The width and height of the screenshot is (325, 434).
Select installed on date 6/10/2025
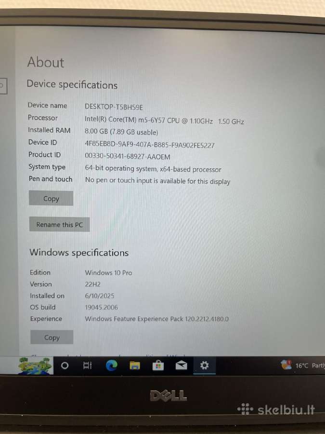[100, 296]
